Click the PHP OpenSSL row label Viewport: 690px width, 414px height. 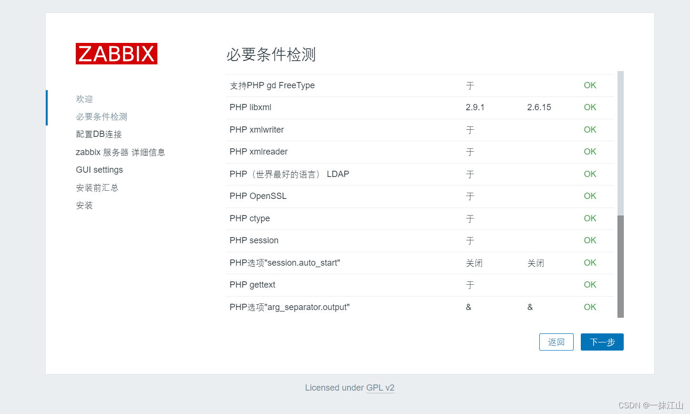(x=258, y=196)
